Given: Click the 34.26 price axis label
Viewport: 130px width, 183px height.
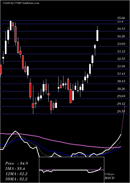Looking at the screenshot, I should click(x=121, y=36).
